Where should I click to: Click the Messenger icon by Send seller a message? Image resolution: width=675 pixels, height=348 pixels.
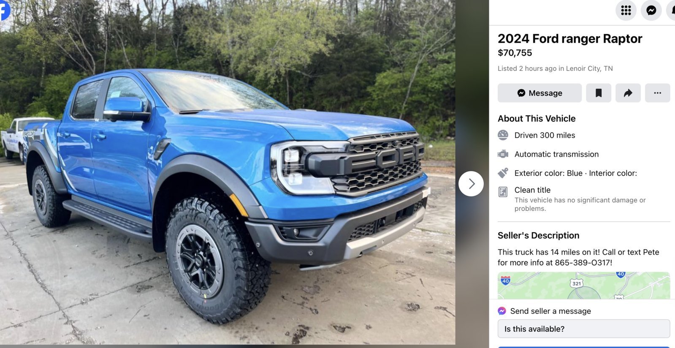502,311
